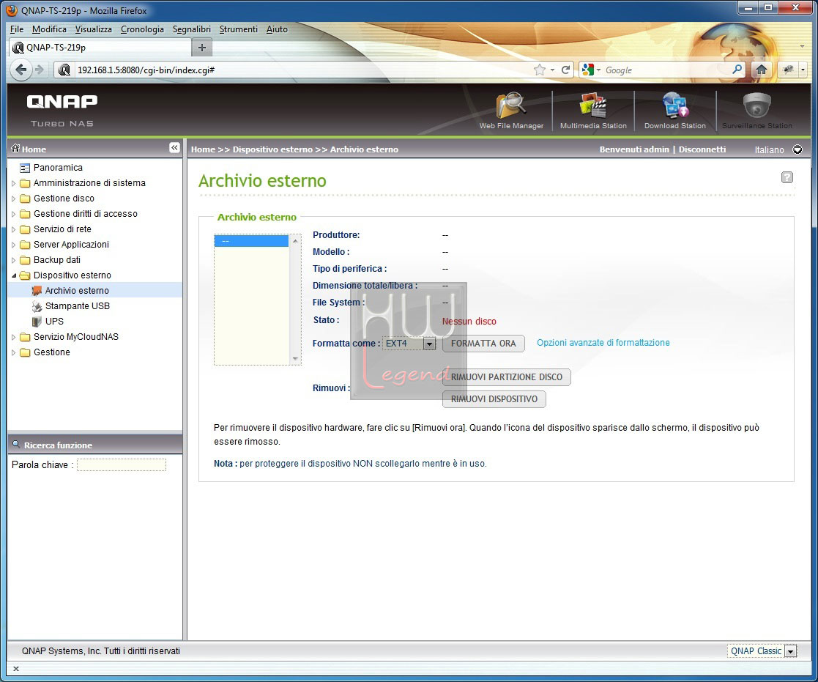Expand Gestione disco folder
The height and width of the screenshot is (682, 818).
pos(14,199)
